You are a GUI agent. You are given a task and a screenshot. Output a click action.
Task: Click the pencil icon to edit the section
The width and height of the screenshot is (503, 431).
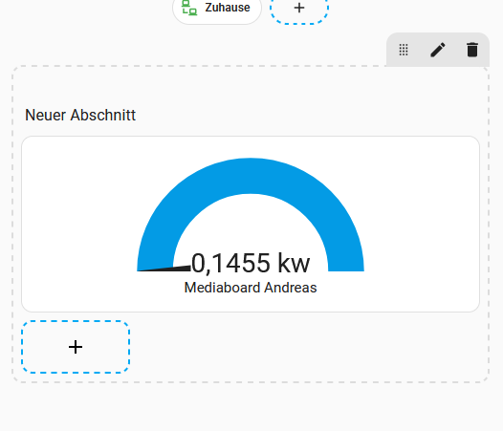438,50
